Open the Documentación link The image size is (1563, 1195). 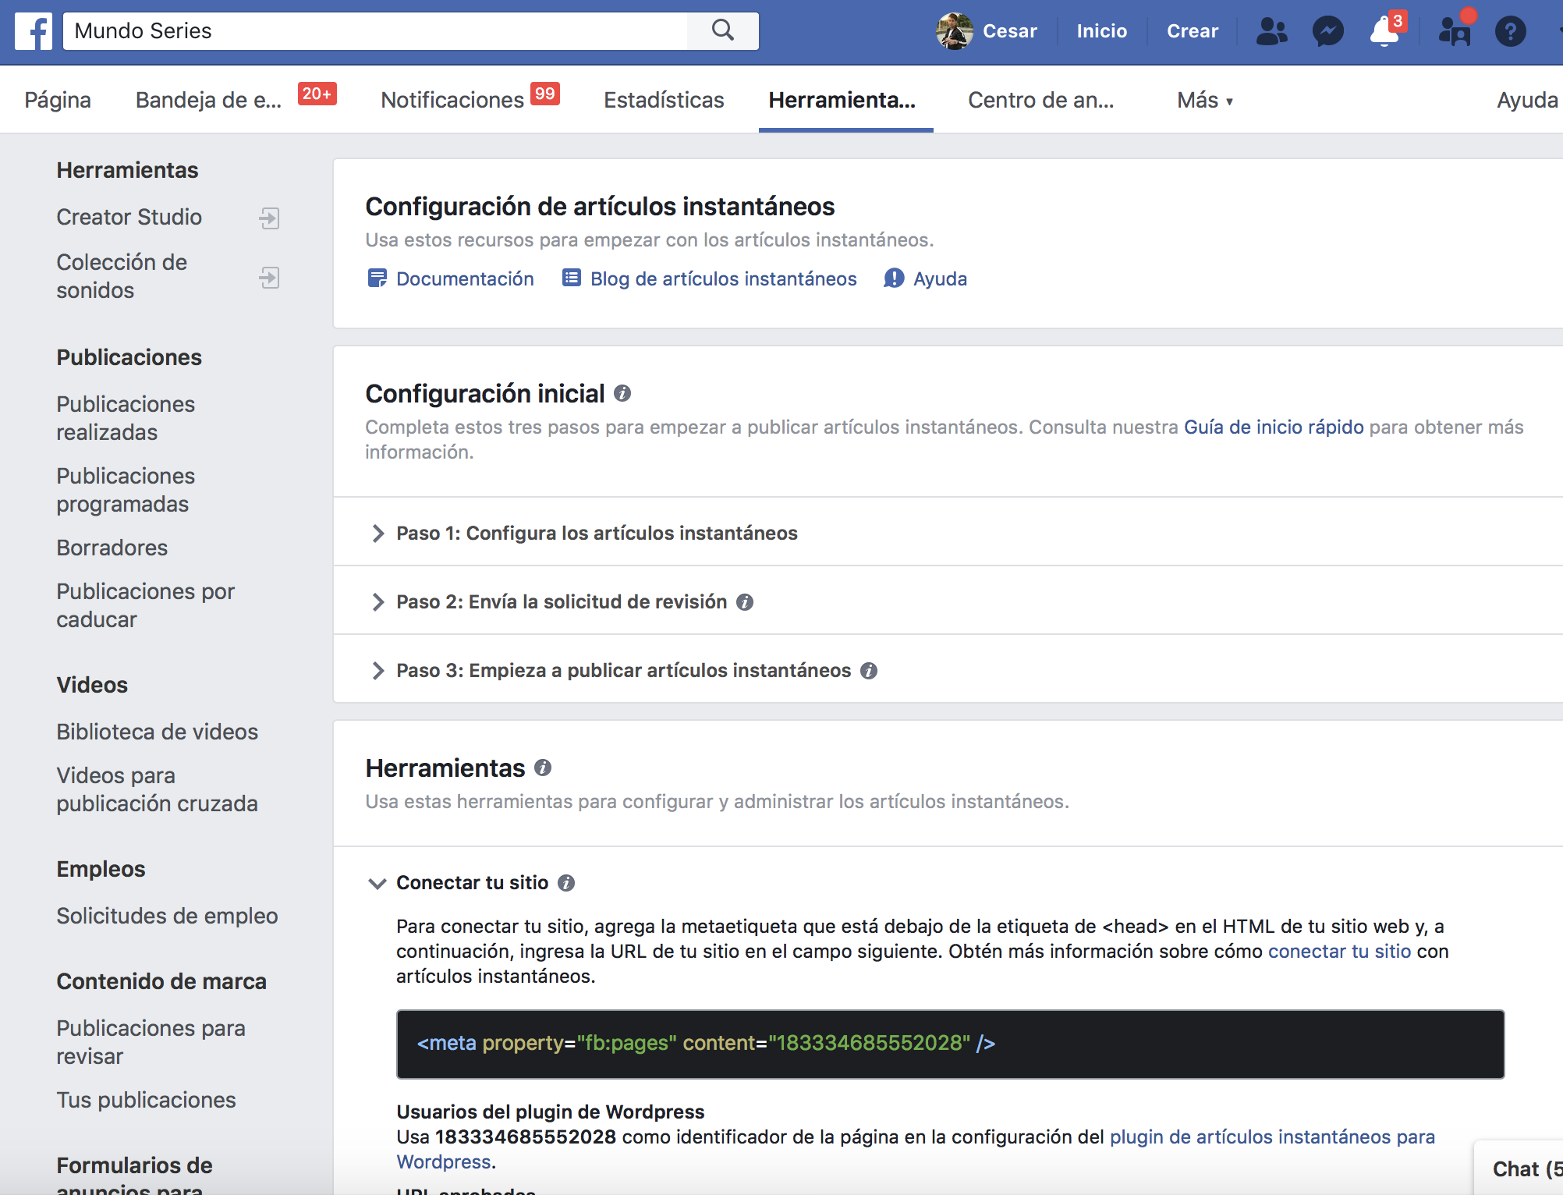pyautogui.click(x=464, y=278)
